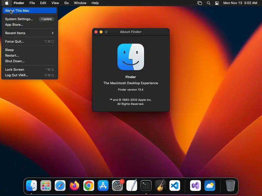
Task: Select Log Out VM4… entry
Action: [x=30, y=75]
